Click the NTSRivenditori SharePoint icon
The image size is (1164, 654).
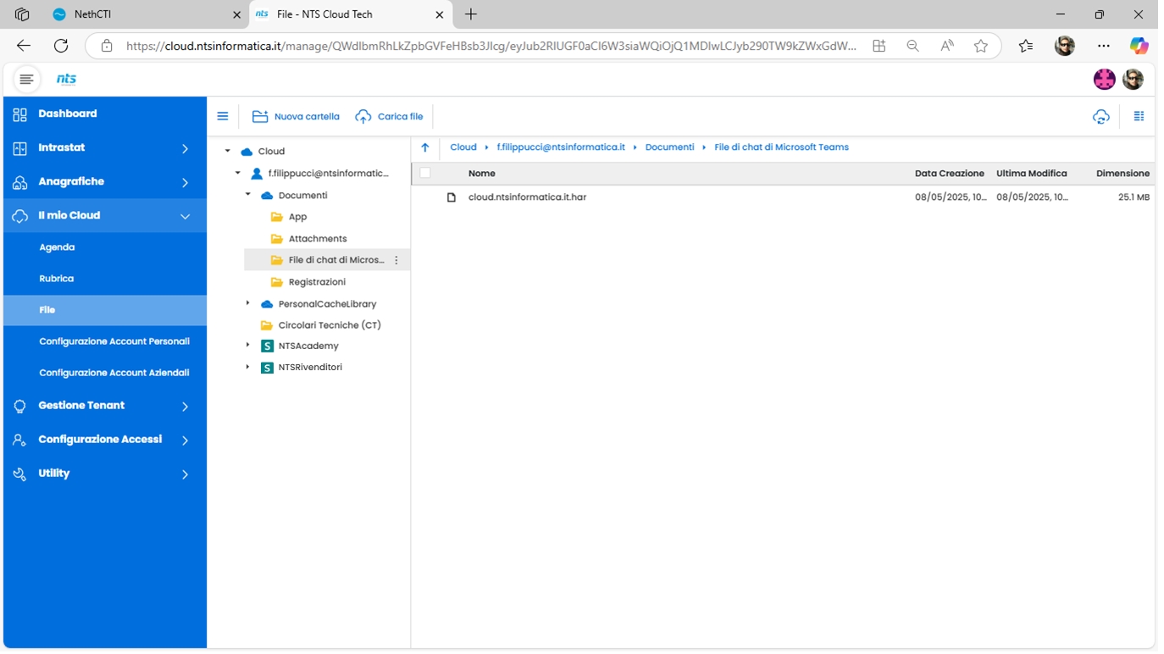pyautogui.click(x=268, y=368)
